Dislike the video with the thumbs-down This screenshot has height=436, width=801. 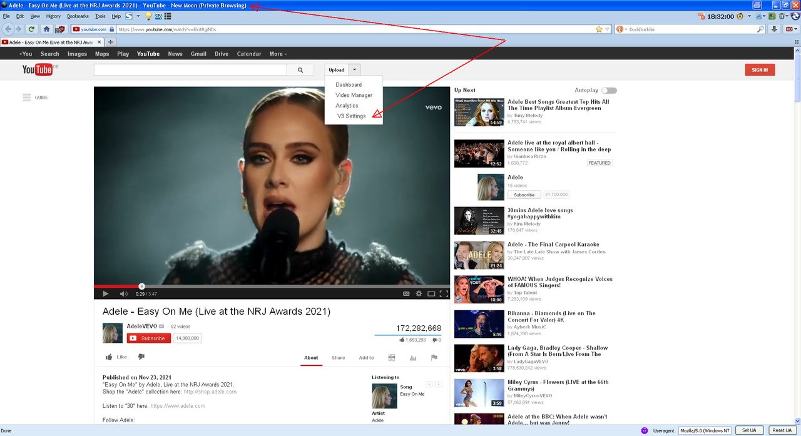(x=141, y=357)
